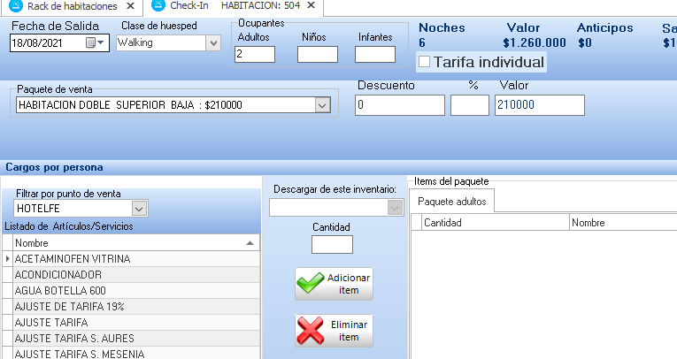Select ACETAMINOFEN VITRINA from the list
677x359 pixels.
click(73, 259)
